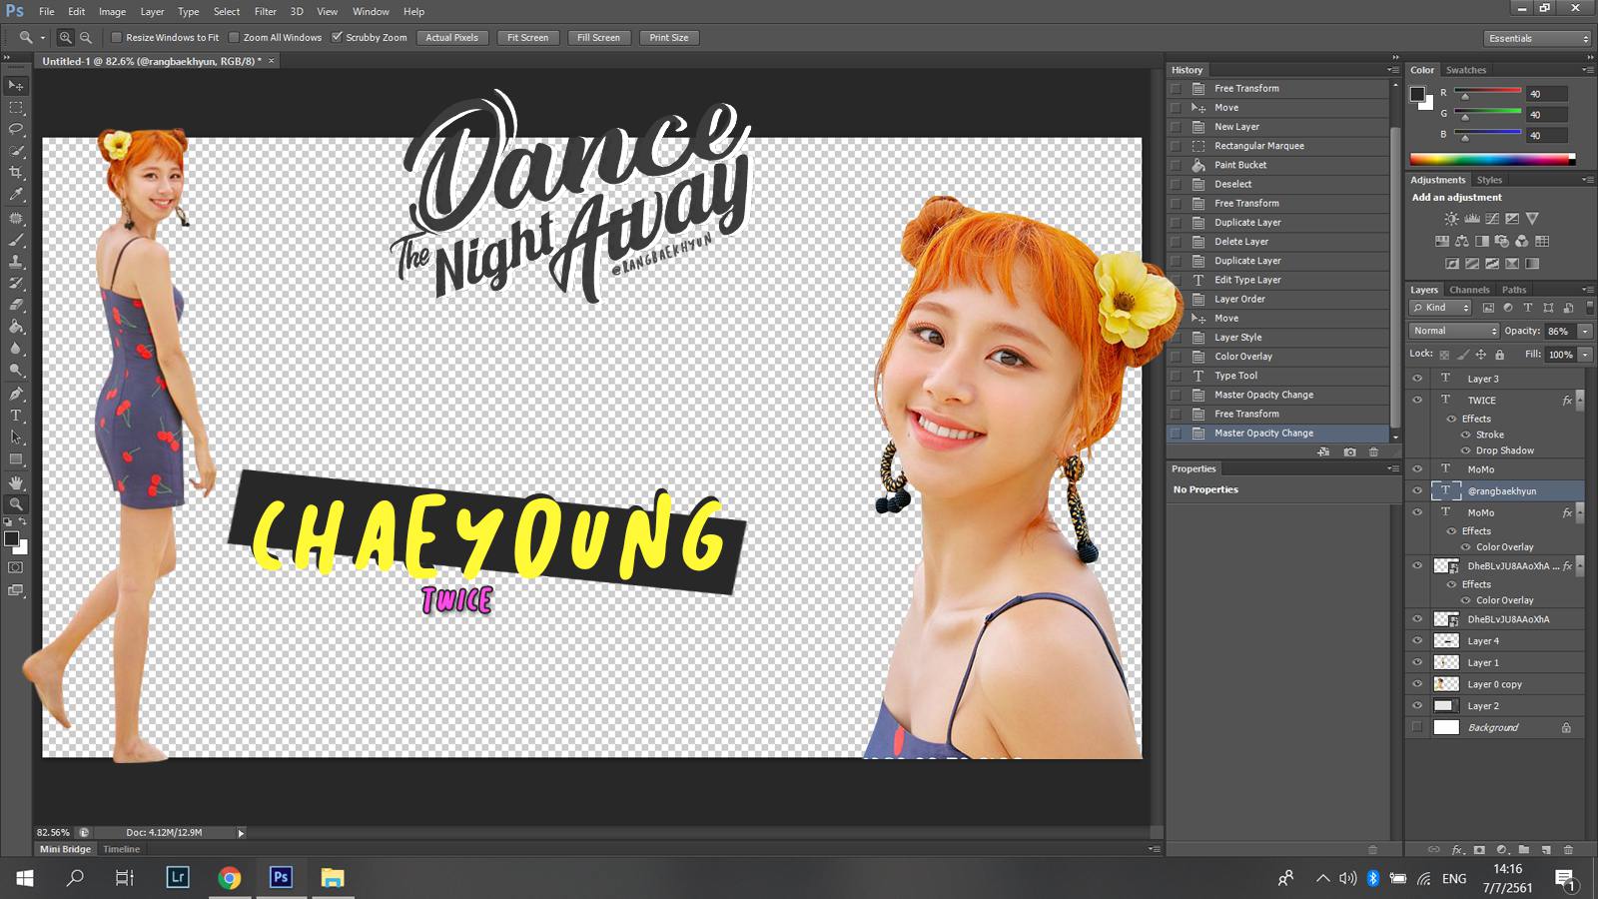1598x899 pixels.
Task: Click the Actual Pixels button
Action: [x=451, y=38]
